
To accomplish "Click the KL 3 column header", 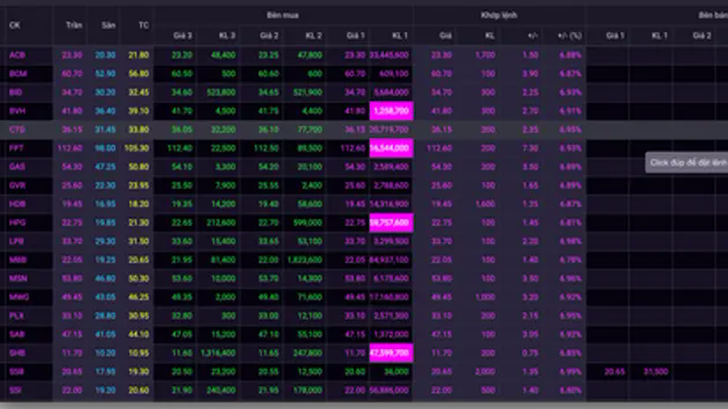I will click(227, 36).
